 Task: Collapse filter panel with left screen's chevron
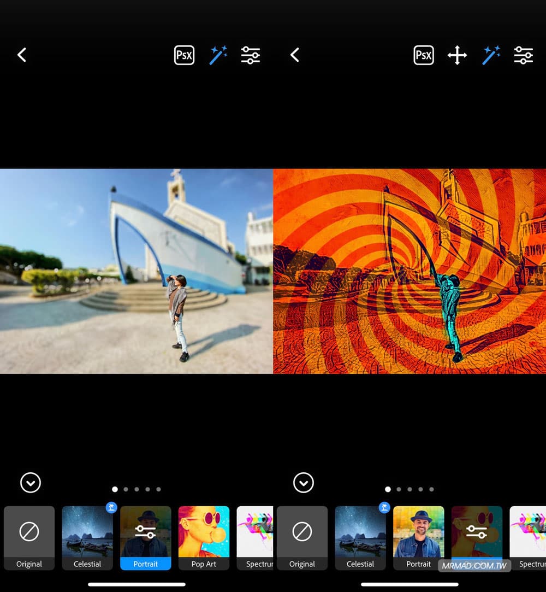31,483
